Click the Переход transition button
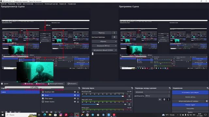 point(102,33)
